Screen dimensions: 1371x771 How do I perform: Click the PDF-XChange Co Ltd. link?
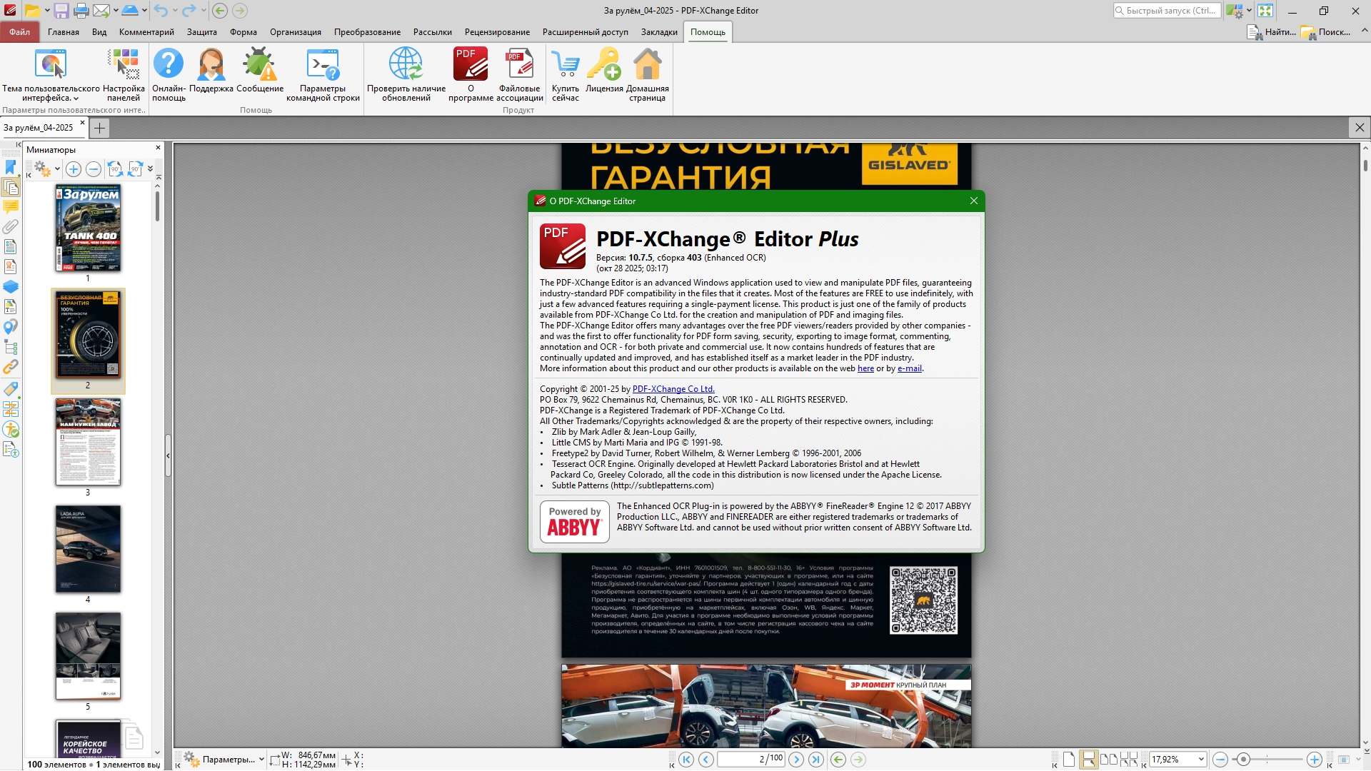(x=673, y=389)
